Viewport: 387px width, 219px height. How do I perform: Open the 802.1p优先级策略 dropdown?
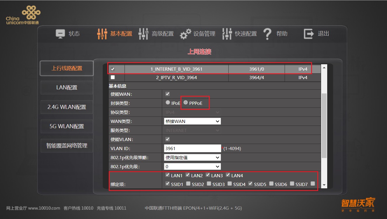tap(192, 157)
